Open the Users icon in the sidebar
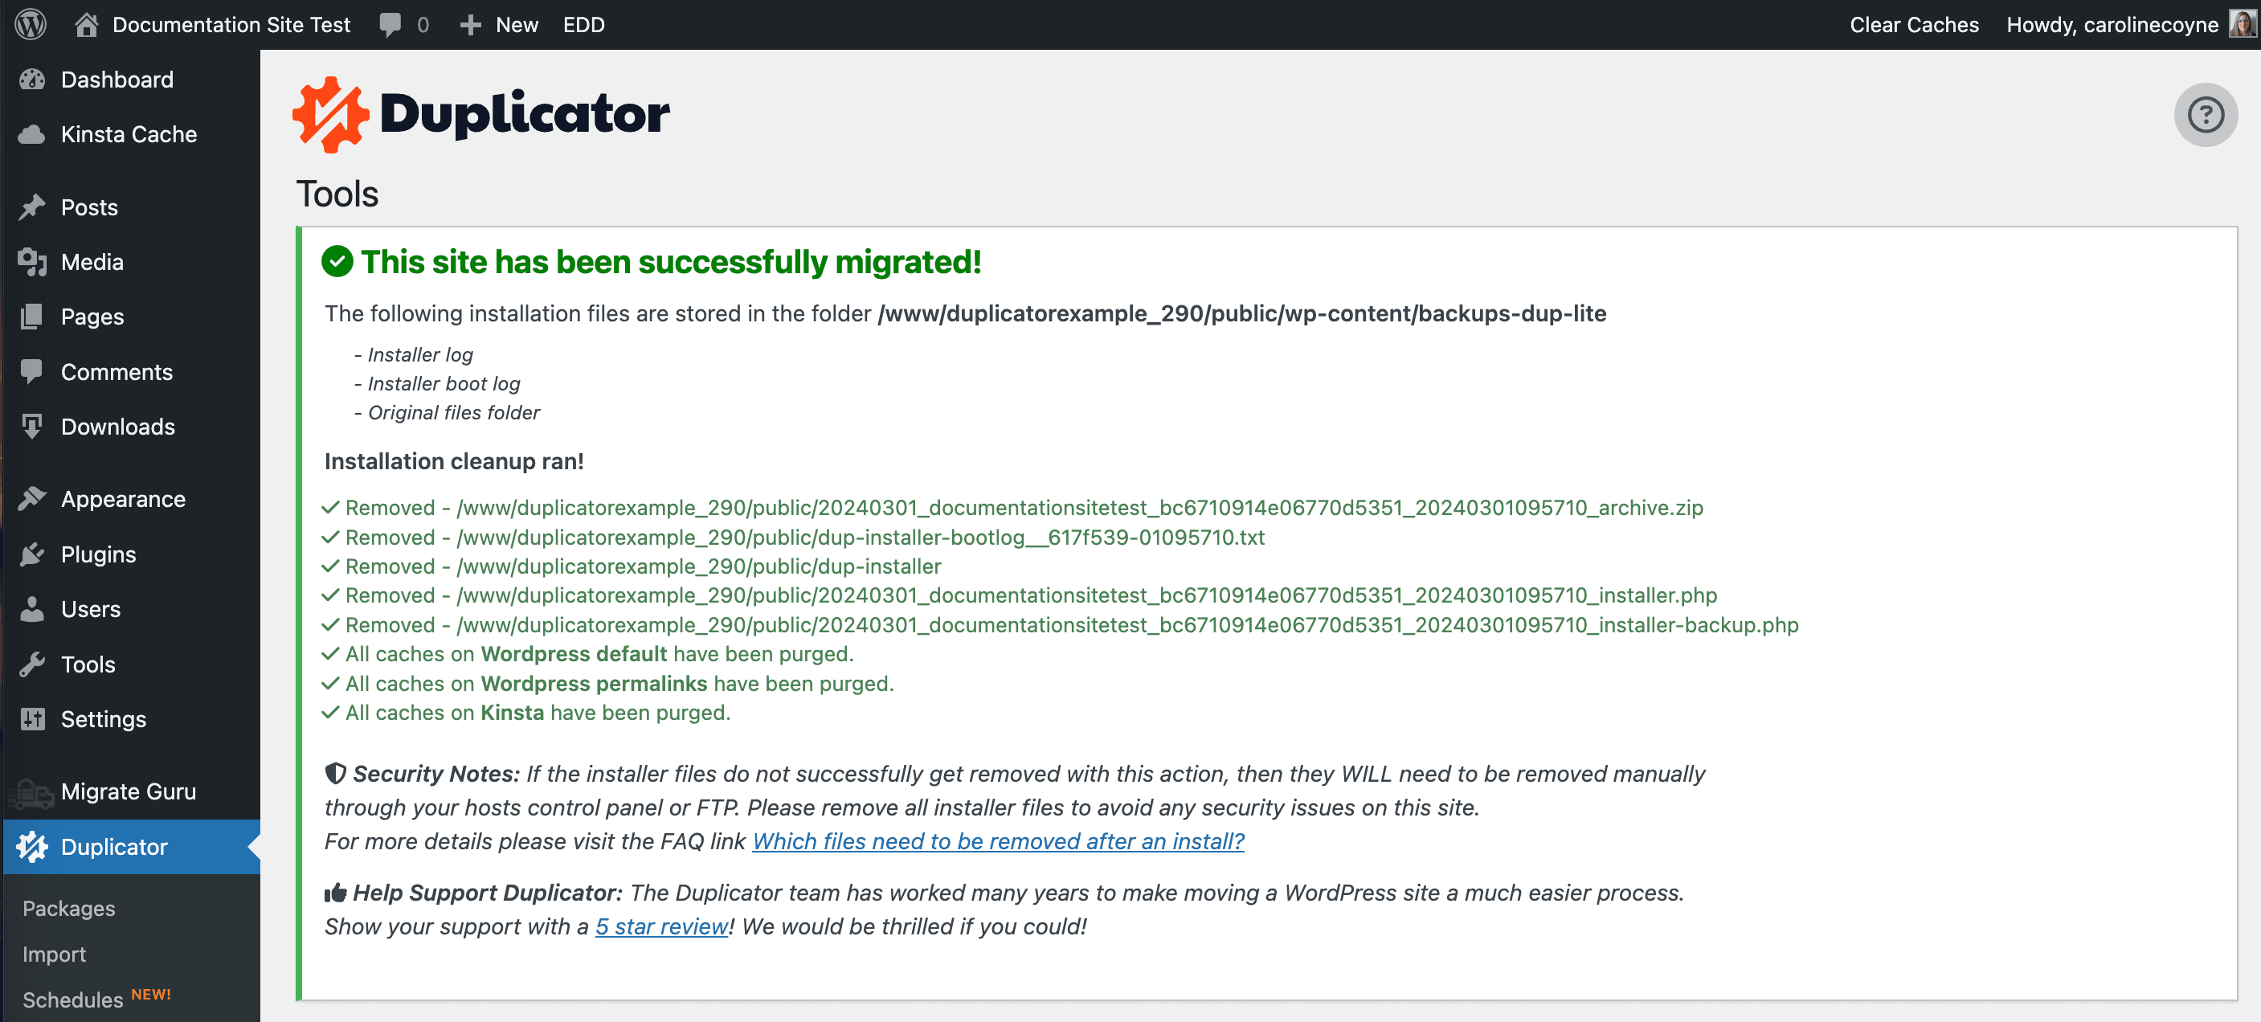Viewport: 2261px width, 1022px height. 31,608
